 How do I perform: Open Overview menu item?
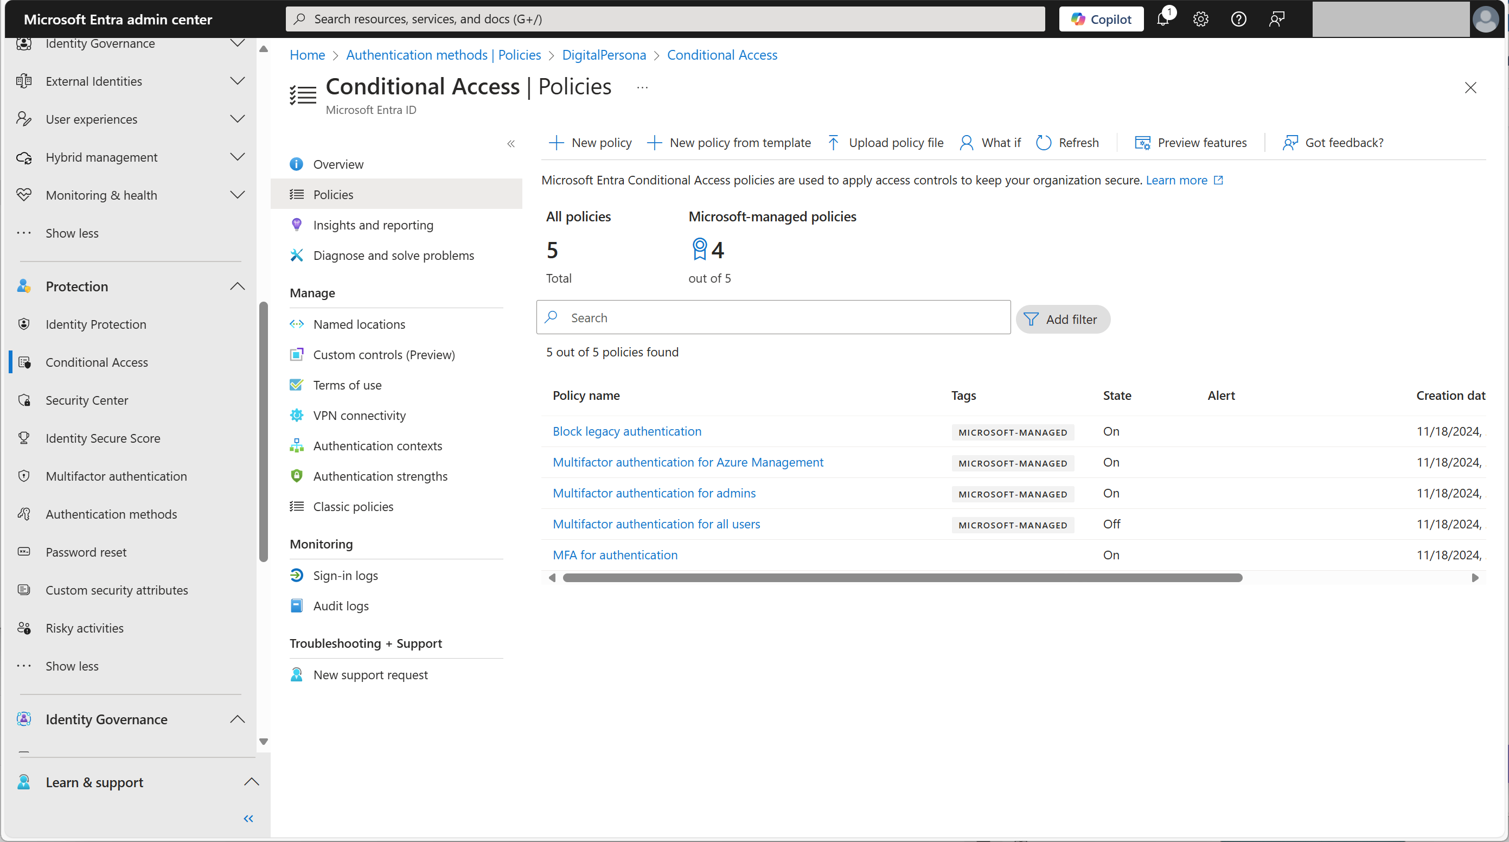click(338, 164)
